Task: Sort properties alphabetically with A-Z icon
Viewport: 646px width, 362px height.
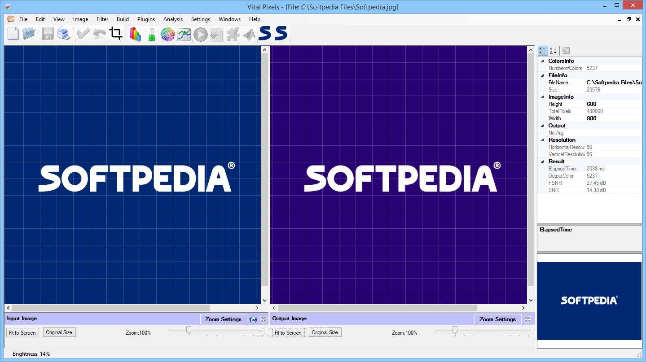Action: pyautogui.click(x=553, y=51)
